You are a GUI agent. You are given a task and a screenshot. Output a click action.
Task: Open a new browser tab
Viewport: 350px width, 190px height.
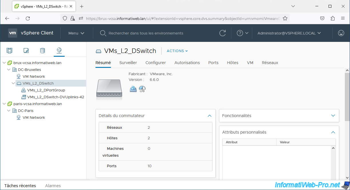click(81, 6)
